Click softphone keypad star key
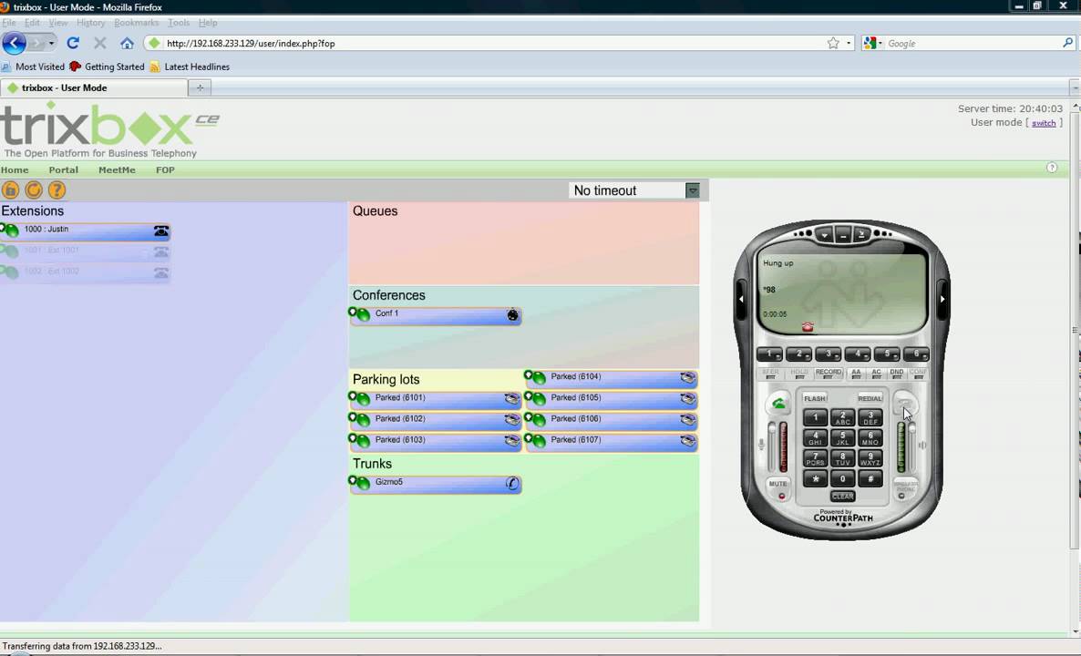Screen dimensions: 1081x656 (815, 478)
